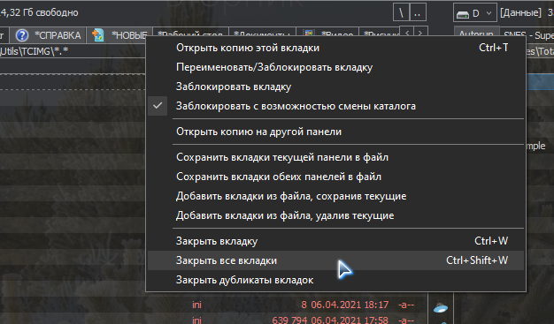Open the drive D dropdown

[x=475, y=13]
